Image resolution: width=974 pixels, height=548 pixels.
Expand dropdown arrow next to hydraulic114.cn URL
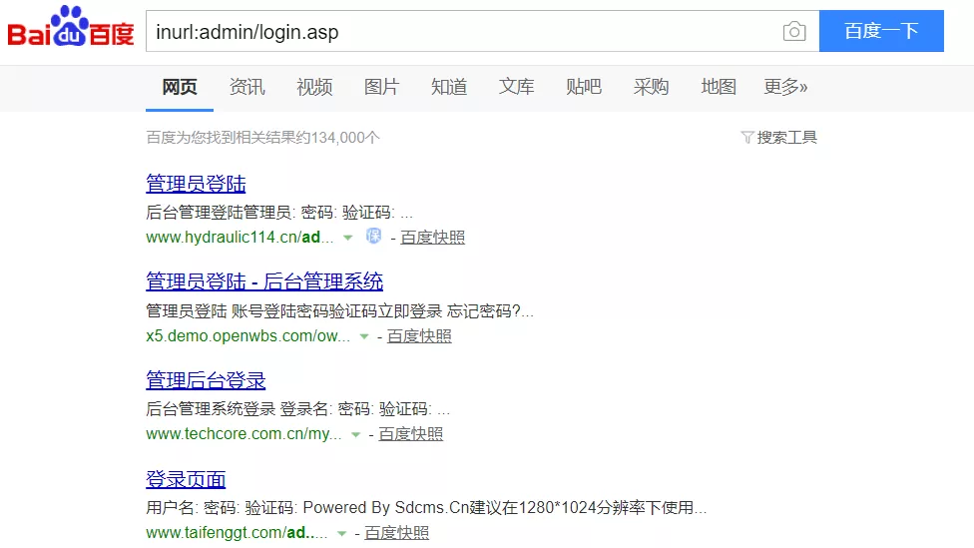348,238
